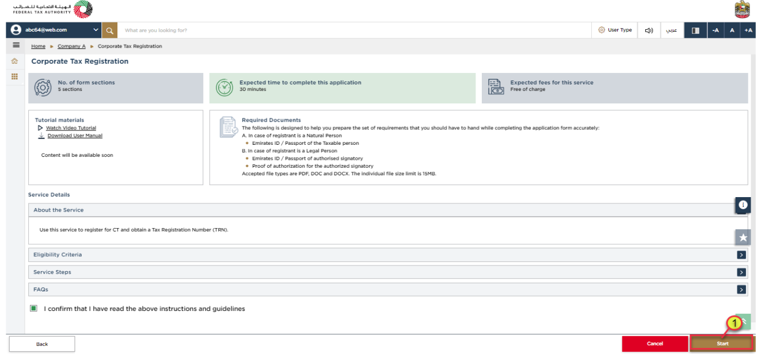757x354 pixels.
Task: Click the Start button
Action: 722,344
